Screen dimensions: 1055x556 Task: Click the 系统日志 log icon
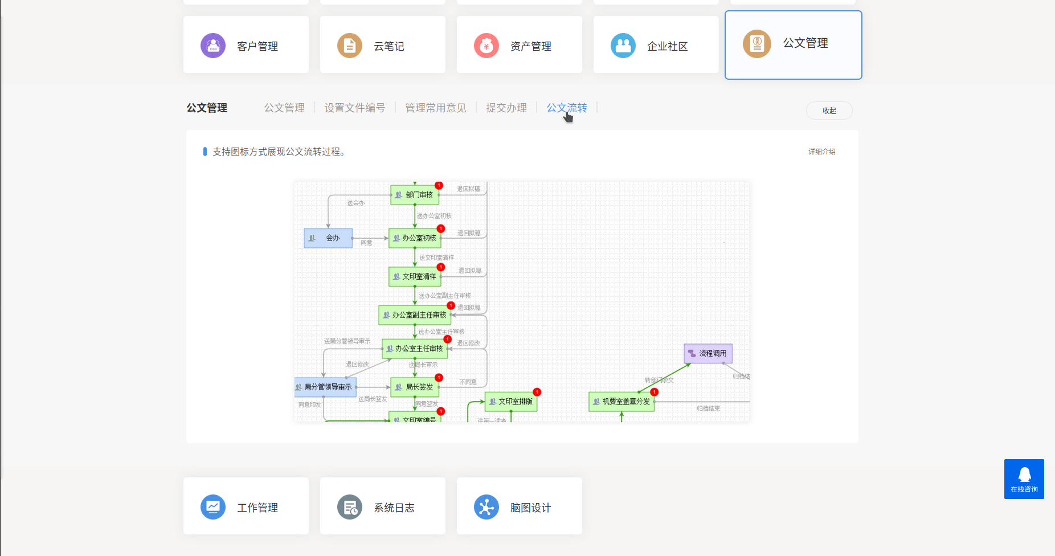[x=350, y=507]
